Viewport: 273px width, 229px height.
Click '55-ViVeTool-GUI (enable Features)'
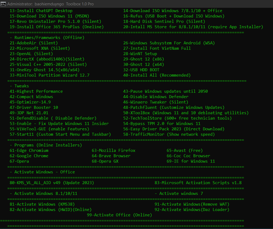click(x=49, y=129)
